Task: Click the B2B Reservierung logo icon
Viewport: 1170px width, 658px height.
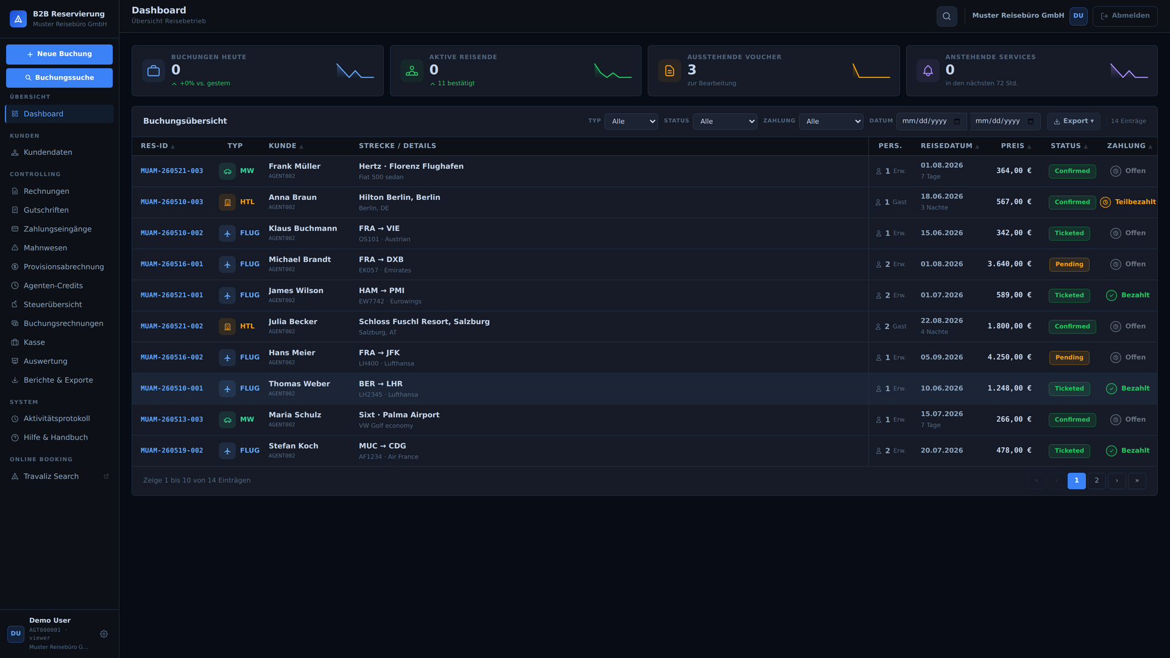Action: pyautogui.click(x=18, y=19)
